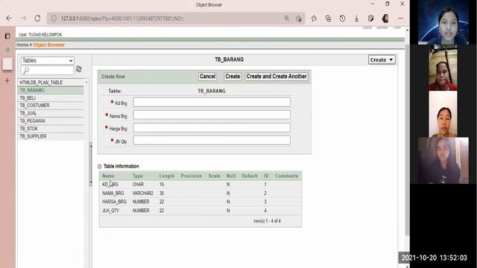Click the Cancel button
Viewport: 477px width, 268px height.
coord(207,77)
